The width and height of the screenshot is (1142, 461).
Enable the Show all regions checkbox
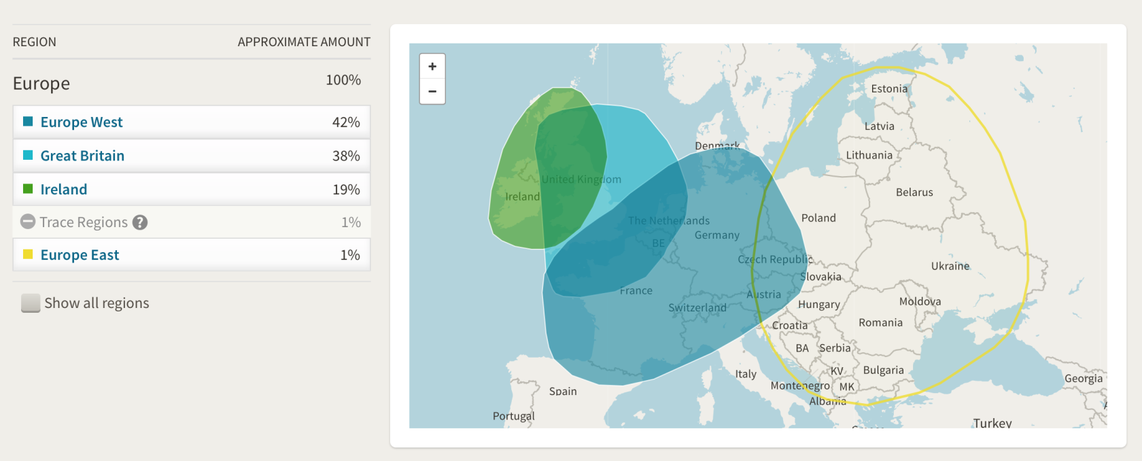(x=31, y=303)
